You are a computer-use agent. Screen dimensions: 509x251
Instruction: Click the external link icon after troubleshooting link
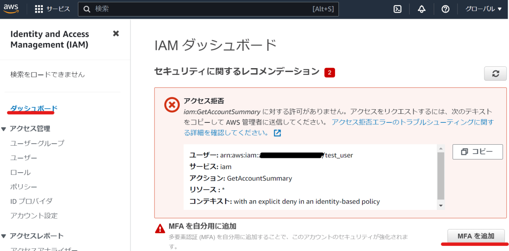point(277,133)
